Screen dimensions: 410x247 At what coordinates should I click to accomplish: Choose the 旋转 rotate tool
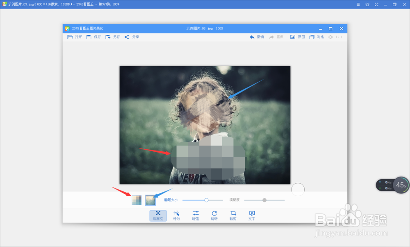[214, 216]
